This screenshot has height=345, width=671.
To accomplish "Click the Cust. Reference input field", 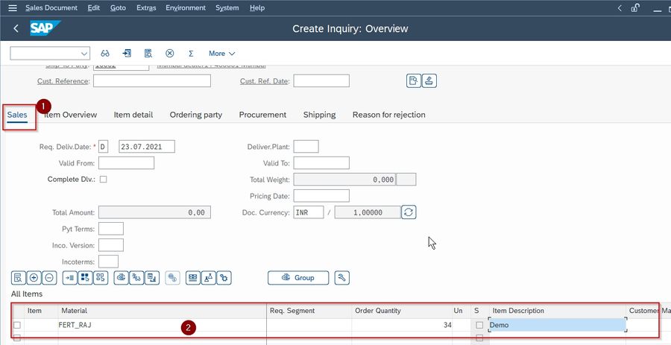I will point(152,80).
